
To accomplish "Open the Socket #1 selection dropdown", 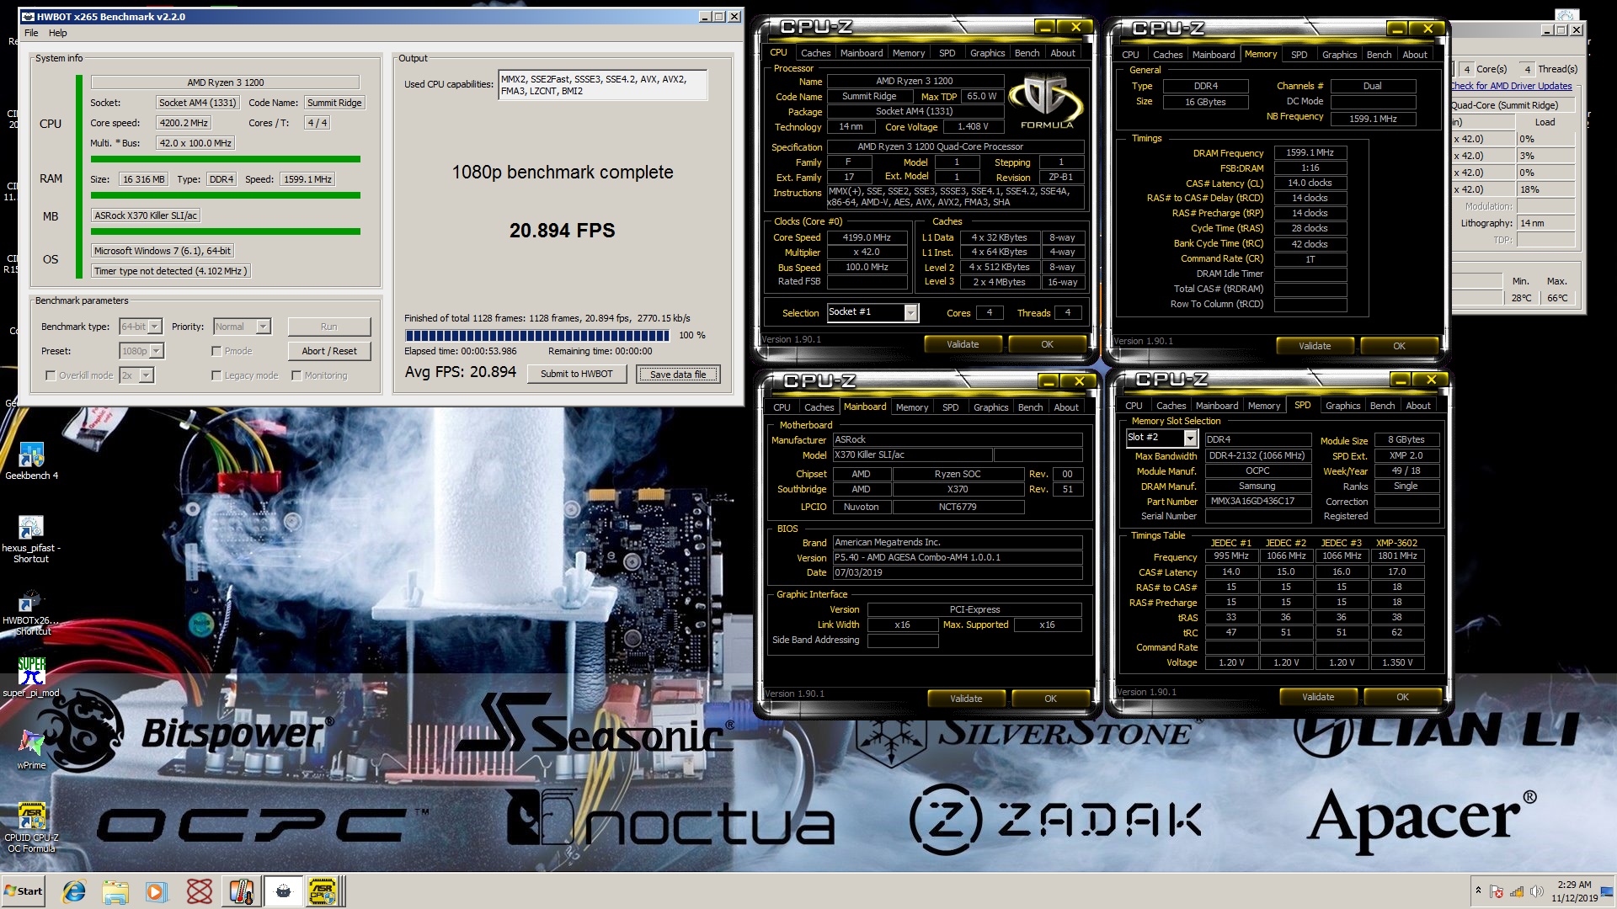I will point(873,312).
